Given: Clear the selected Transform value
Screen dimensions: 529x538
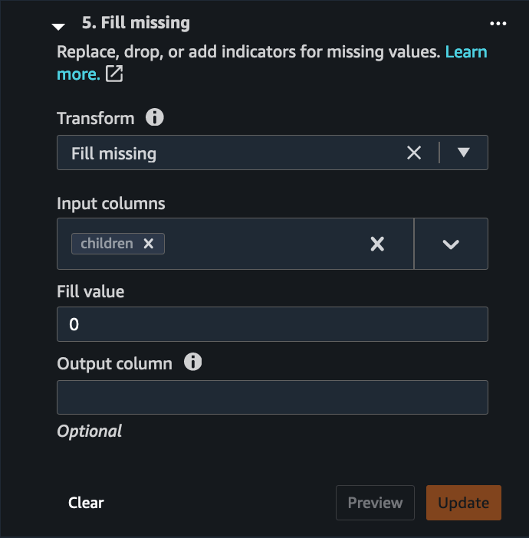Looking at the screenshot, I should [414, 153].
